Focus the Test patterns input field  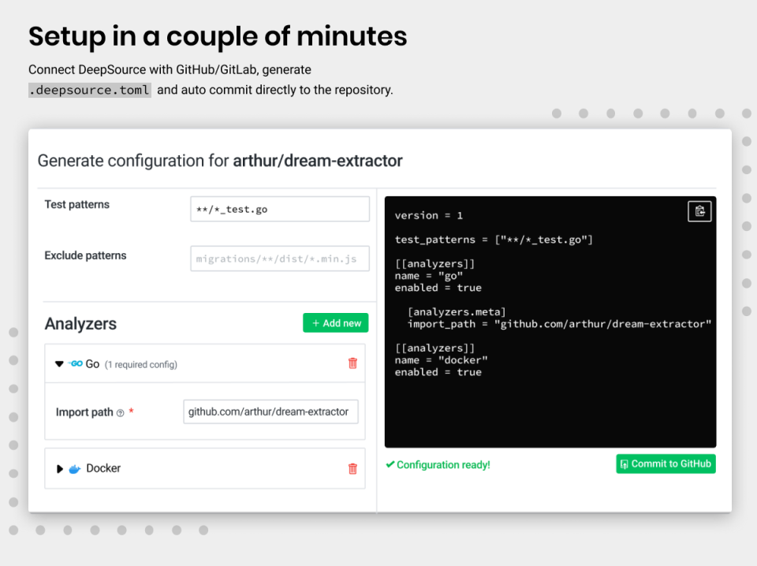click(279, 209)
